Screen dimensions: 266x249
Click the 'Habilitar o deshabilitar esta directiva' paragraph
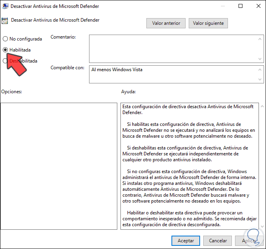pyautogui.click(x=189, y=219)
